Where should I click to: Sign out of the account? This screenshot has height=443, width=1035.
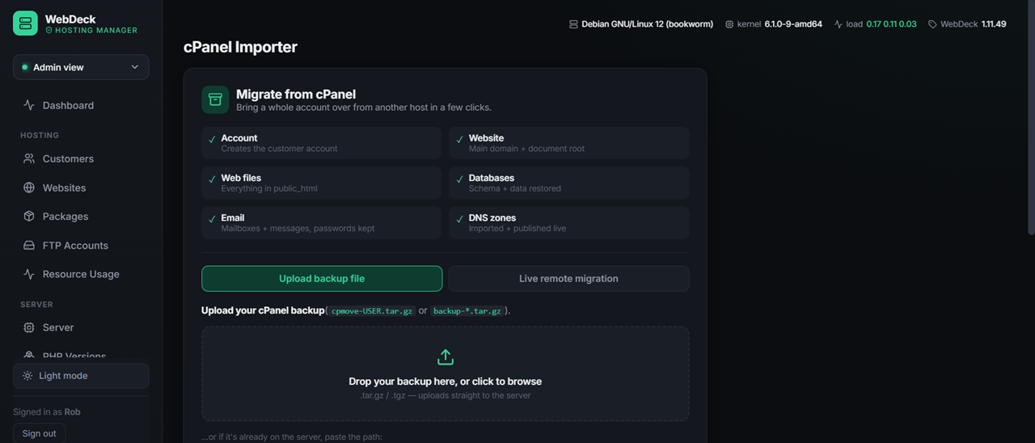(39, 433)
